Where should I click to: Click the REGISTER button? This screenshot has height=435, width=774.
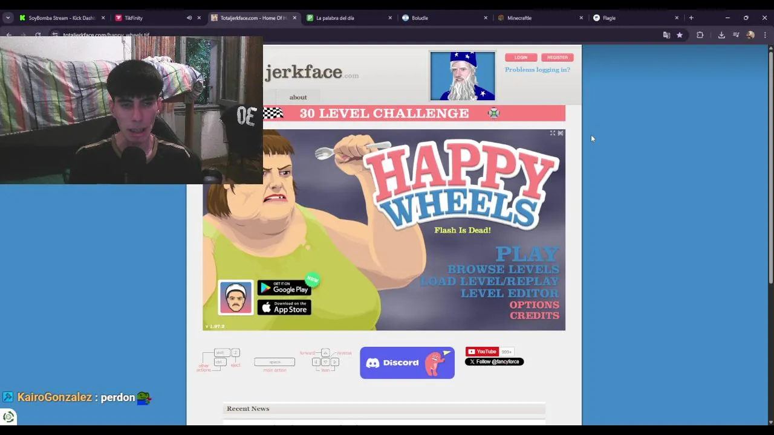pyautogui.click(x=558, y=57)
